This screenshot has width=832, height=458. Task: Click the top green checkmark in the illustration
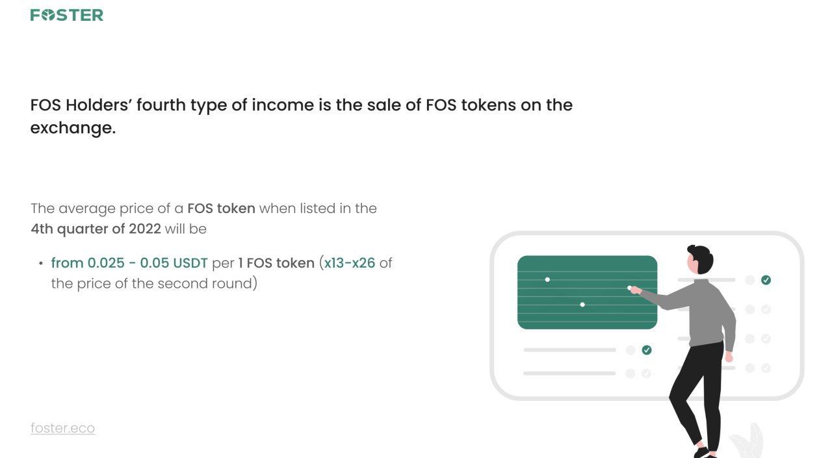[x=766, y=280]
